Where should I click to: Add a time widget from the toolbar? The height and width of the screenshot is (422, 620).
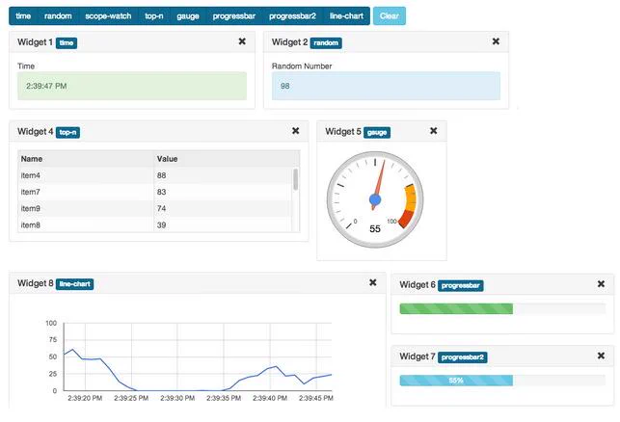pos(23,16)
